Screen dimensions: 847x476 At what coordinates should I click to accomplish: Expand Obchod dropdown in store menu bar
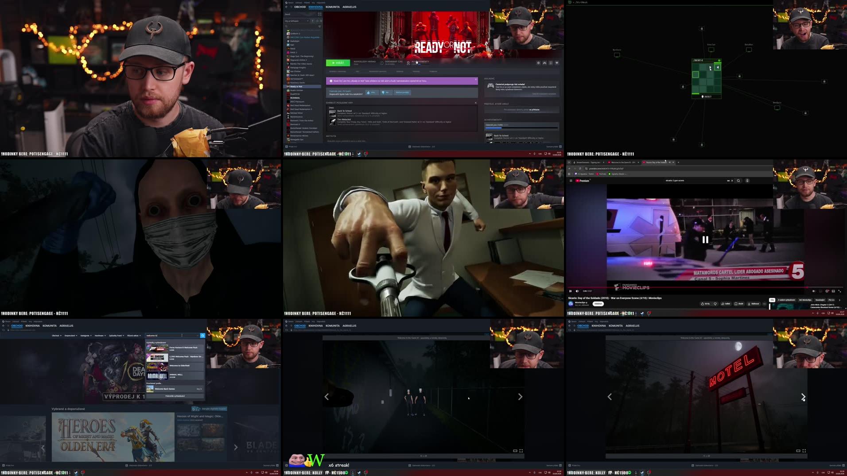click(56, 336)
